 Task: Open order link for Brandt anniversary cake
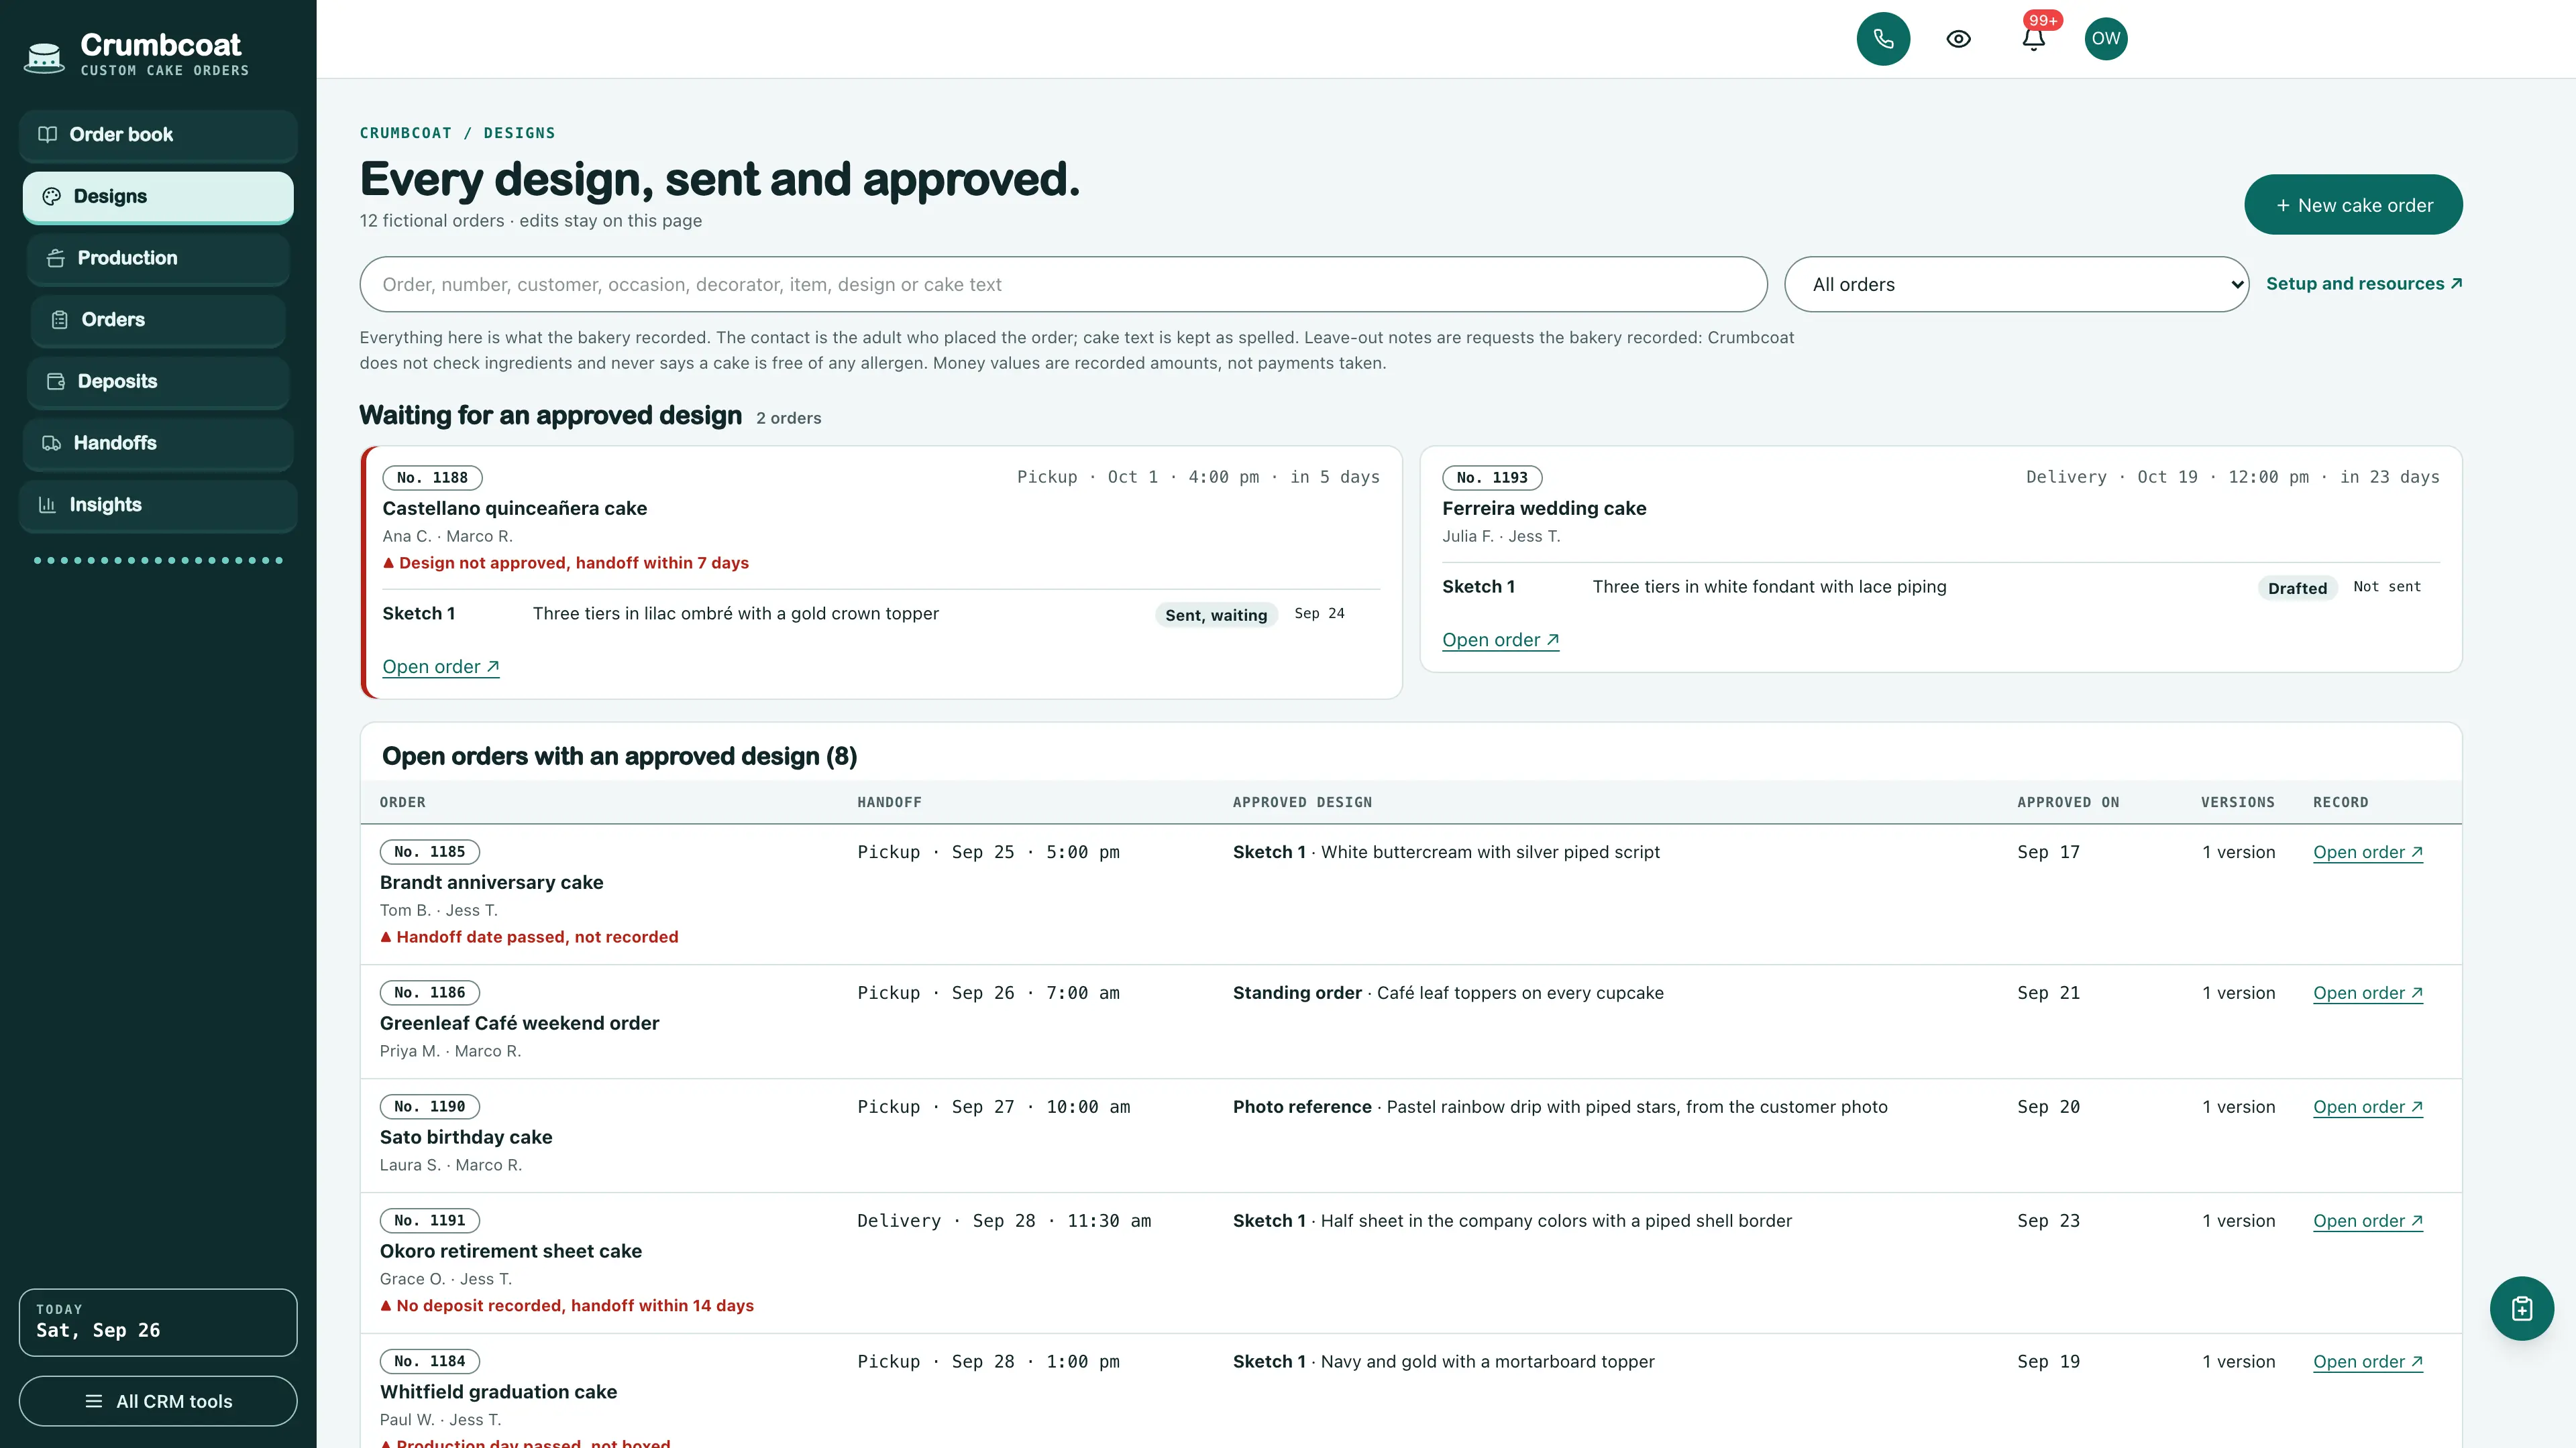(2367, 853)
